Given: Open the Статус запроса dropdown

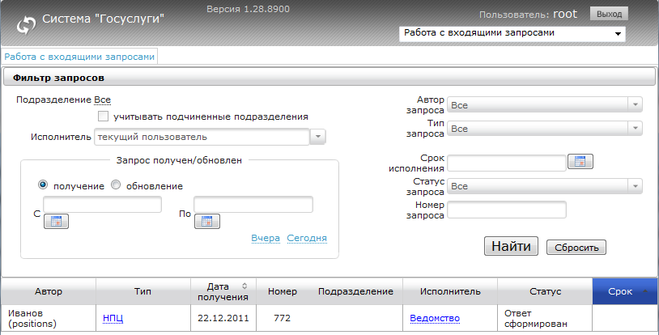Looking at the screenshot, I should click(545, 186).
